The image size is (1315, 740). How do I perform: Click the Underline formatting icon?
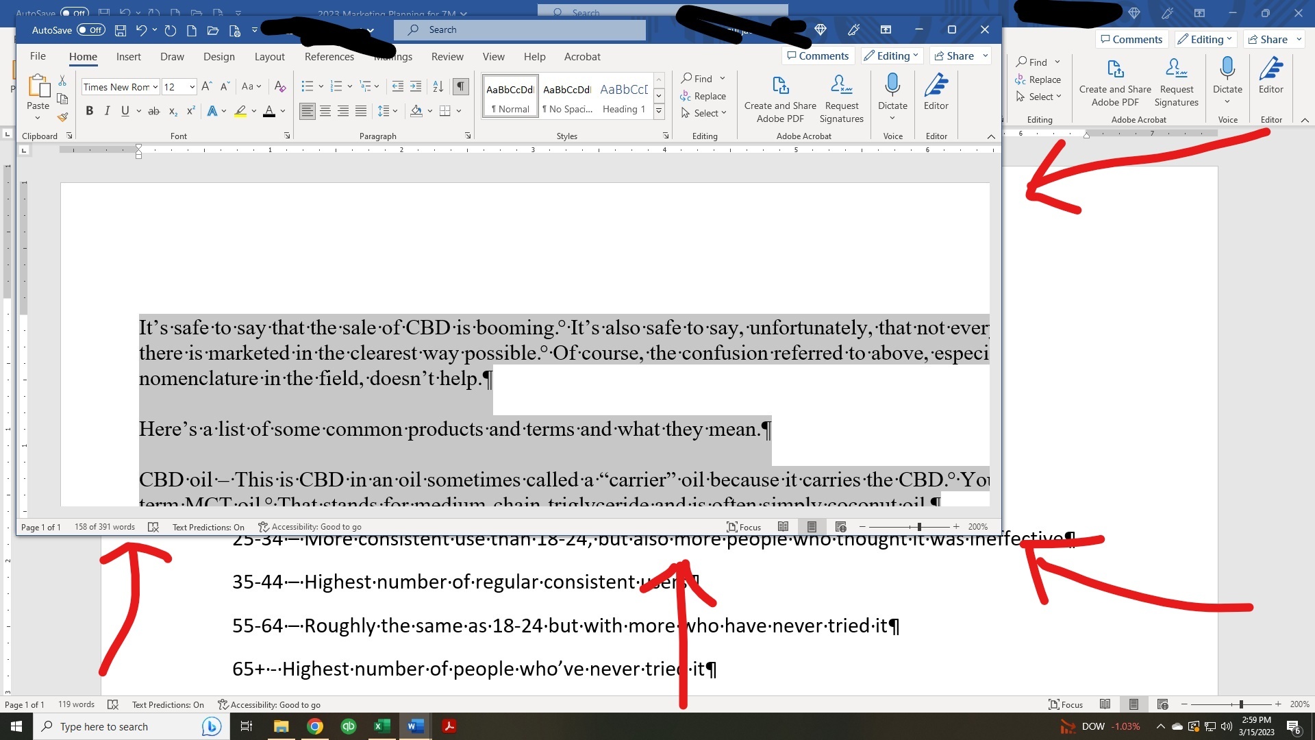(125, 110)
